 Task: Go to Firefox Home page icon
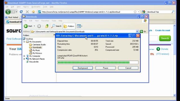33,12
